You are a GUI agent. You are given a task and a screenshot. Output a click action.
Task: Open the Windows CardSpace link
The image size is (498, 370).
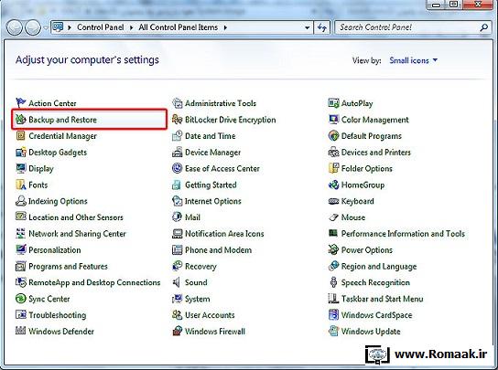(x=376, y=315)
